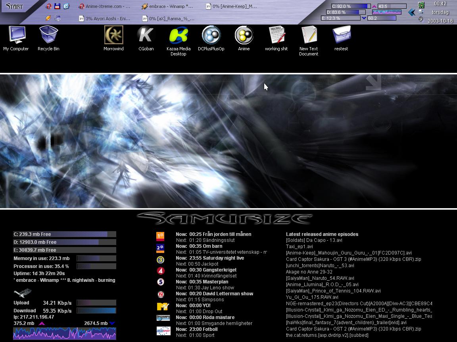457x342 pixels.
Task: Click the Kazaa Media Desktop icon
Action: pos(178,35)
